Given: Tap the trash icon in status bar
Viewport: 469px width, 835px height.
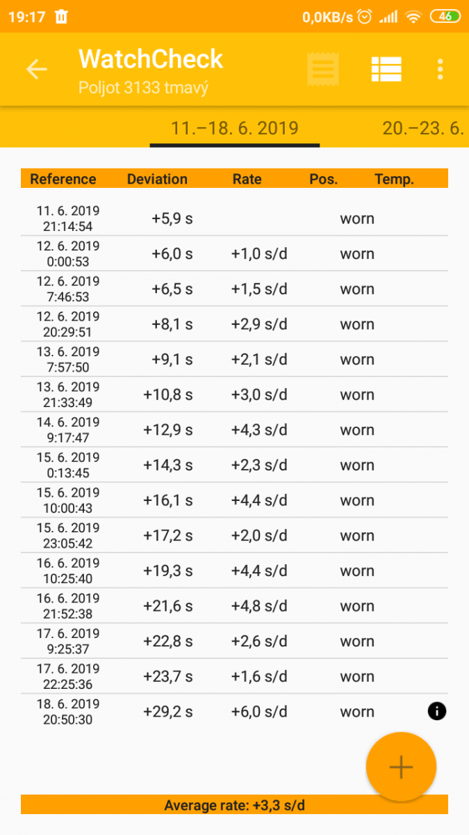Looking at the screenshot, I should 61,17.
